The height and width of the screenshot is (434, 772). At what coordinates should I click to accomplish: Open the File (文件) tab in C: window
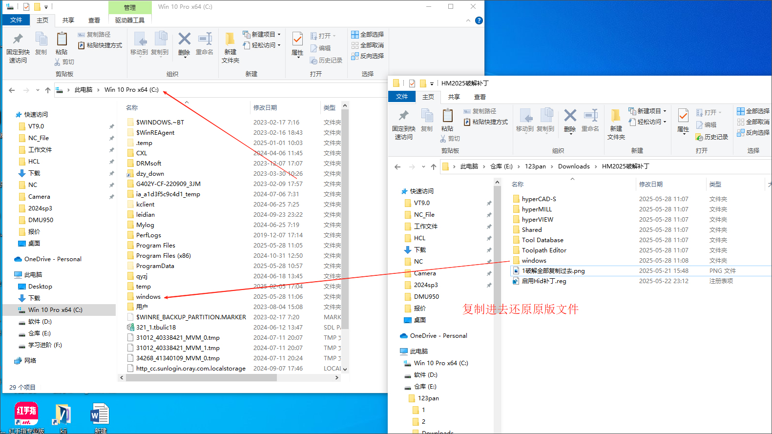tap(16, 20)
